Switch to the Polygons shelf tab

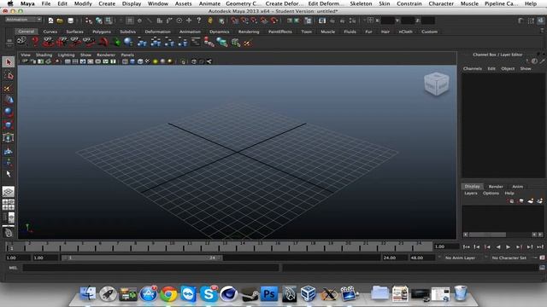coord(102,32)
